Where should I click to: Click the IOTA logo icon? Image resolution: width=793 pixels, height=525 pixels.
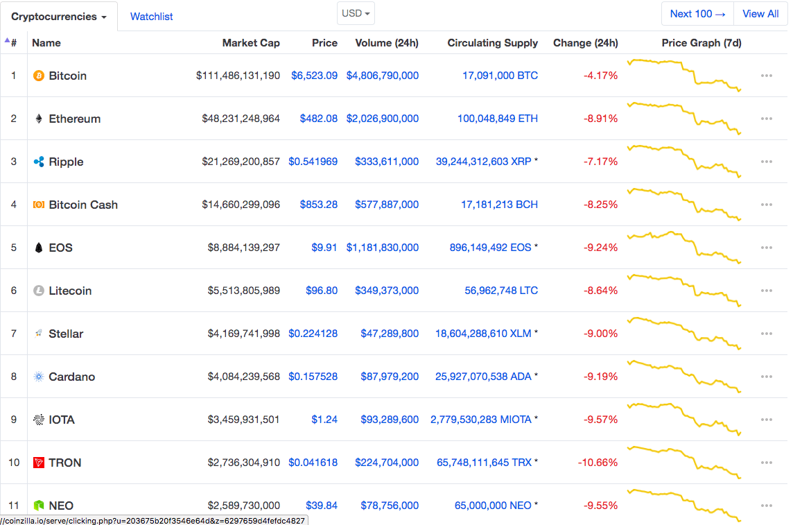pos(38,420)
